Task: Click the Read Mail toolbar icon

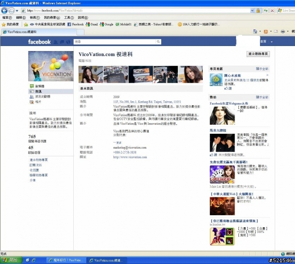Action: pos(276,31)
